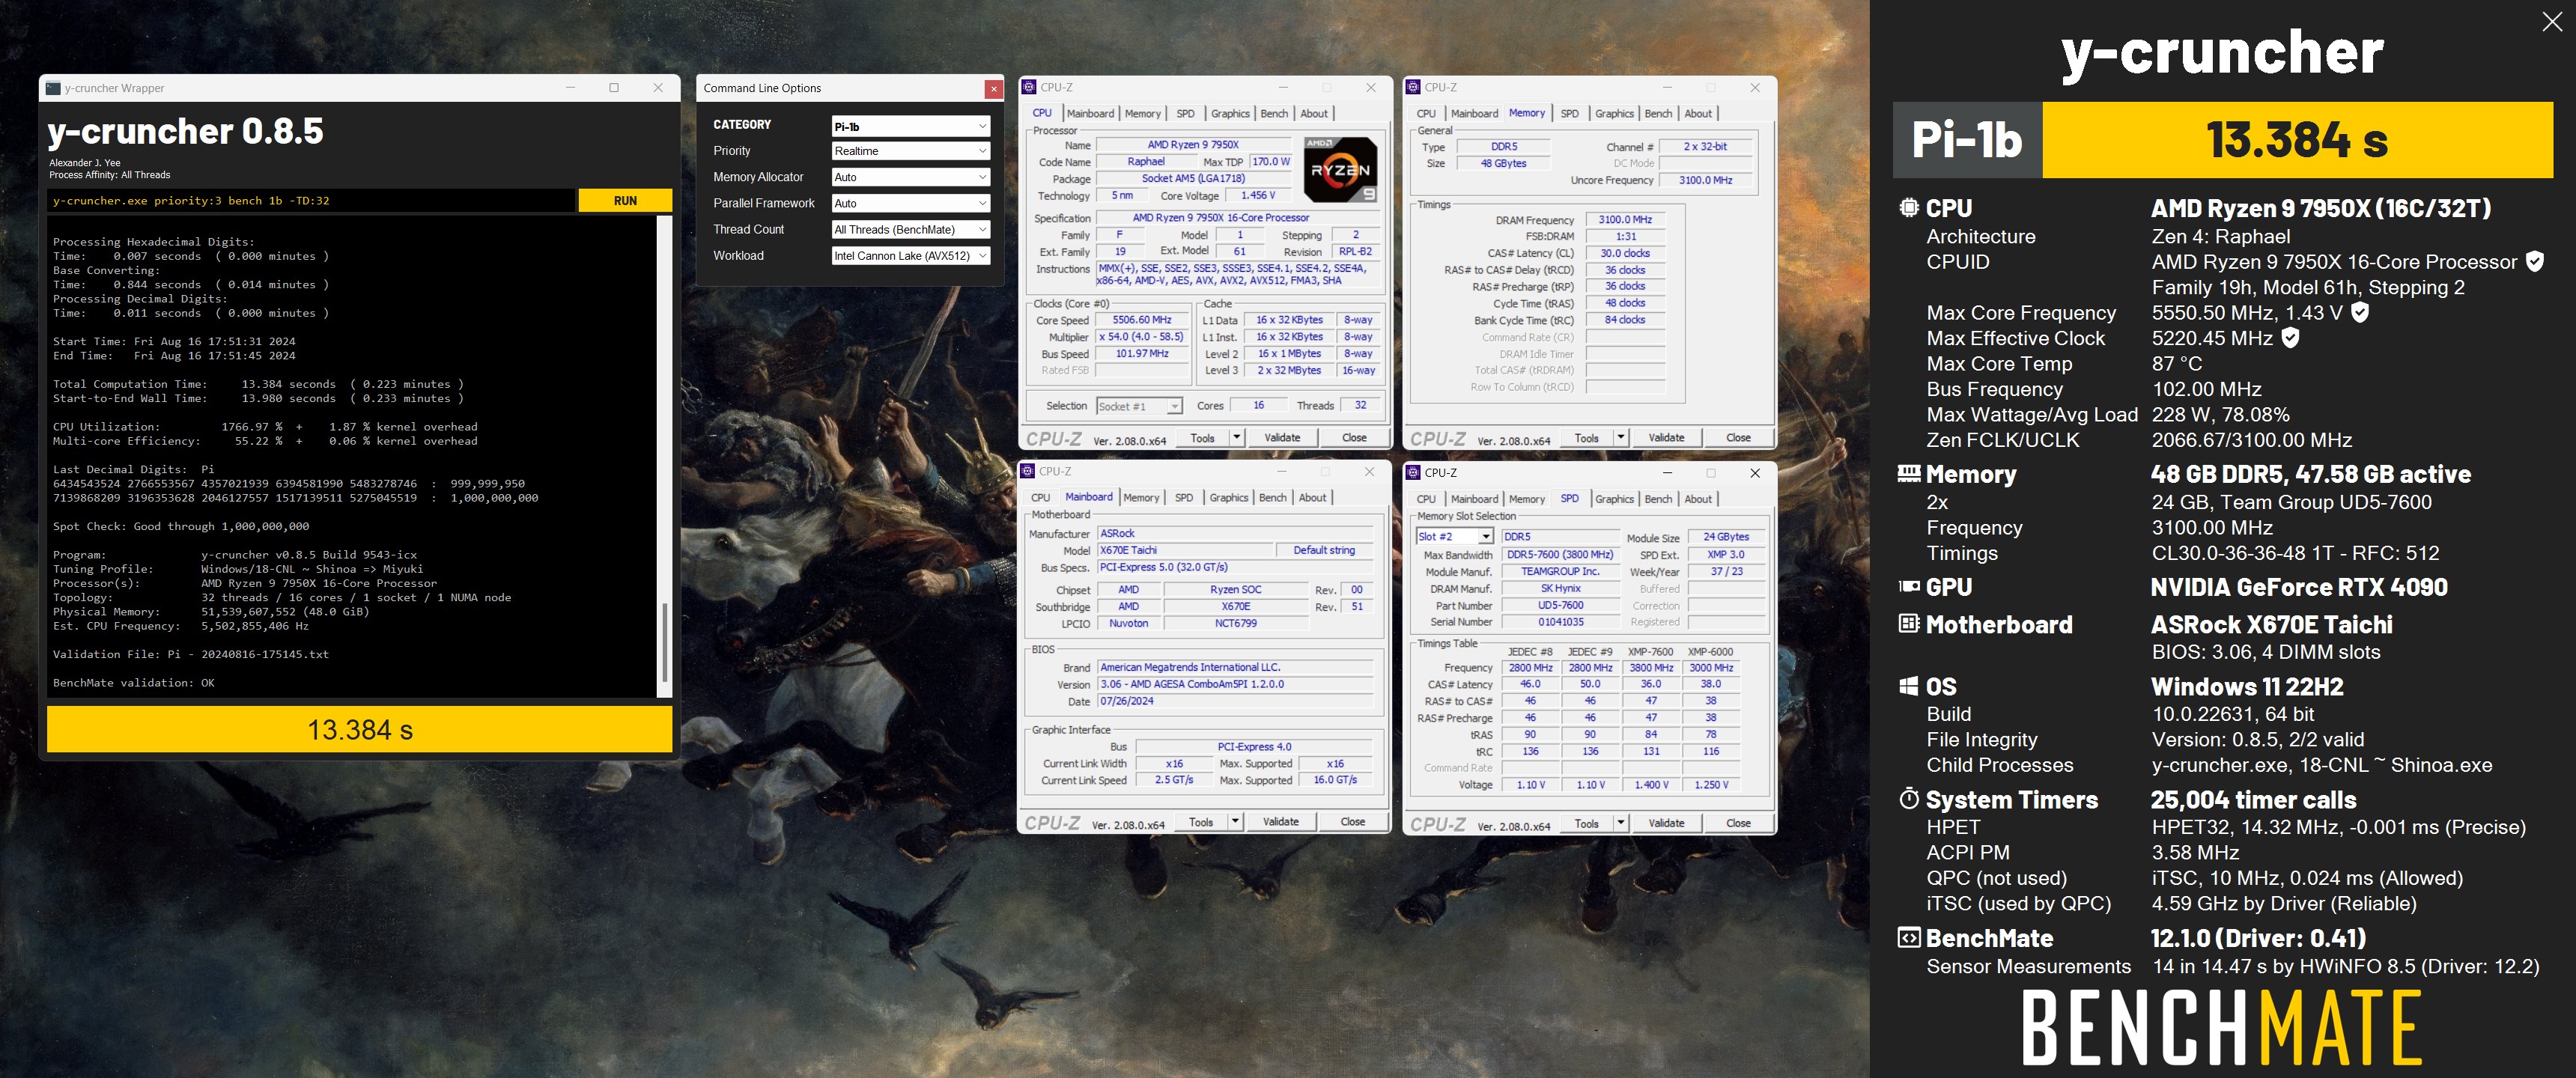Click the CPU-Z icon in Mainboard tab window

click(x=1027, y=471)
